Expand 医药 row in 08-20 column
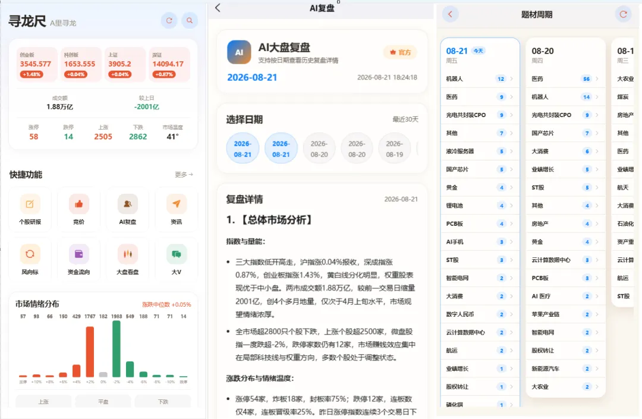Screen dimensions: 642x419 565,79
